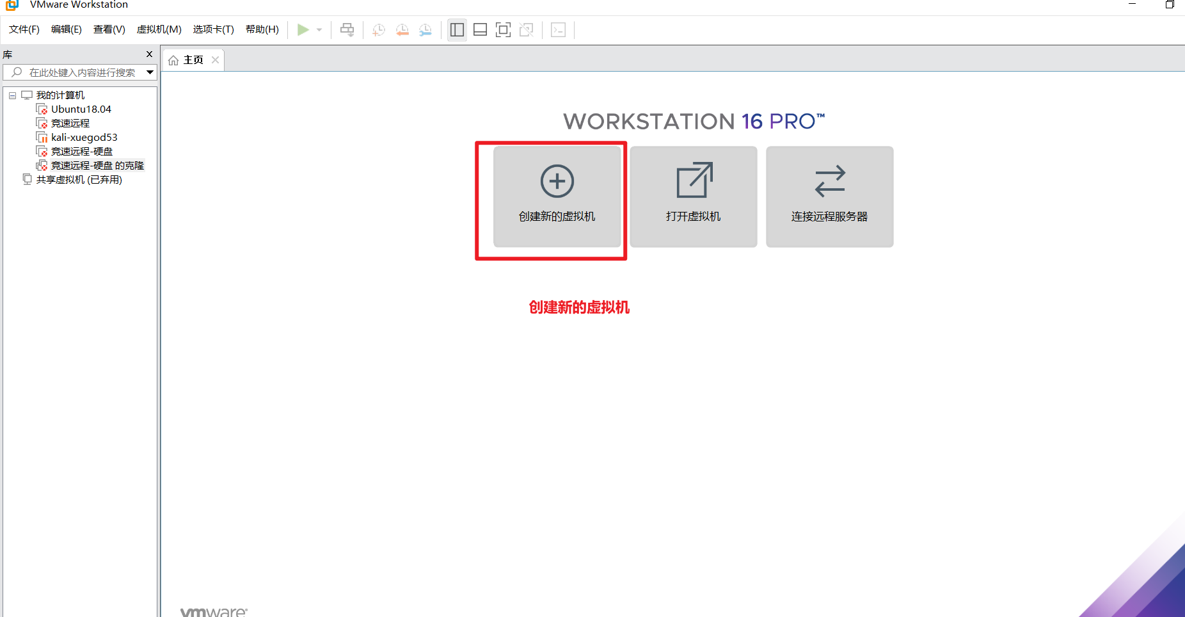The height and width of the screenshot is (617, 1185).
Task: Select 共享虚拟机 (已弃用) in the library
Action: pos(79,180)
